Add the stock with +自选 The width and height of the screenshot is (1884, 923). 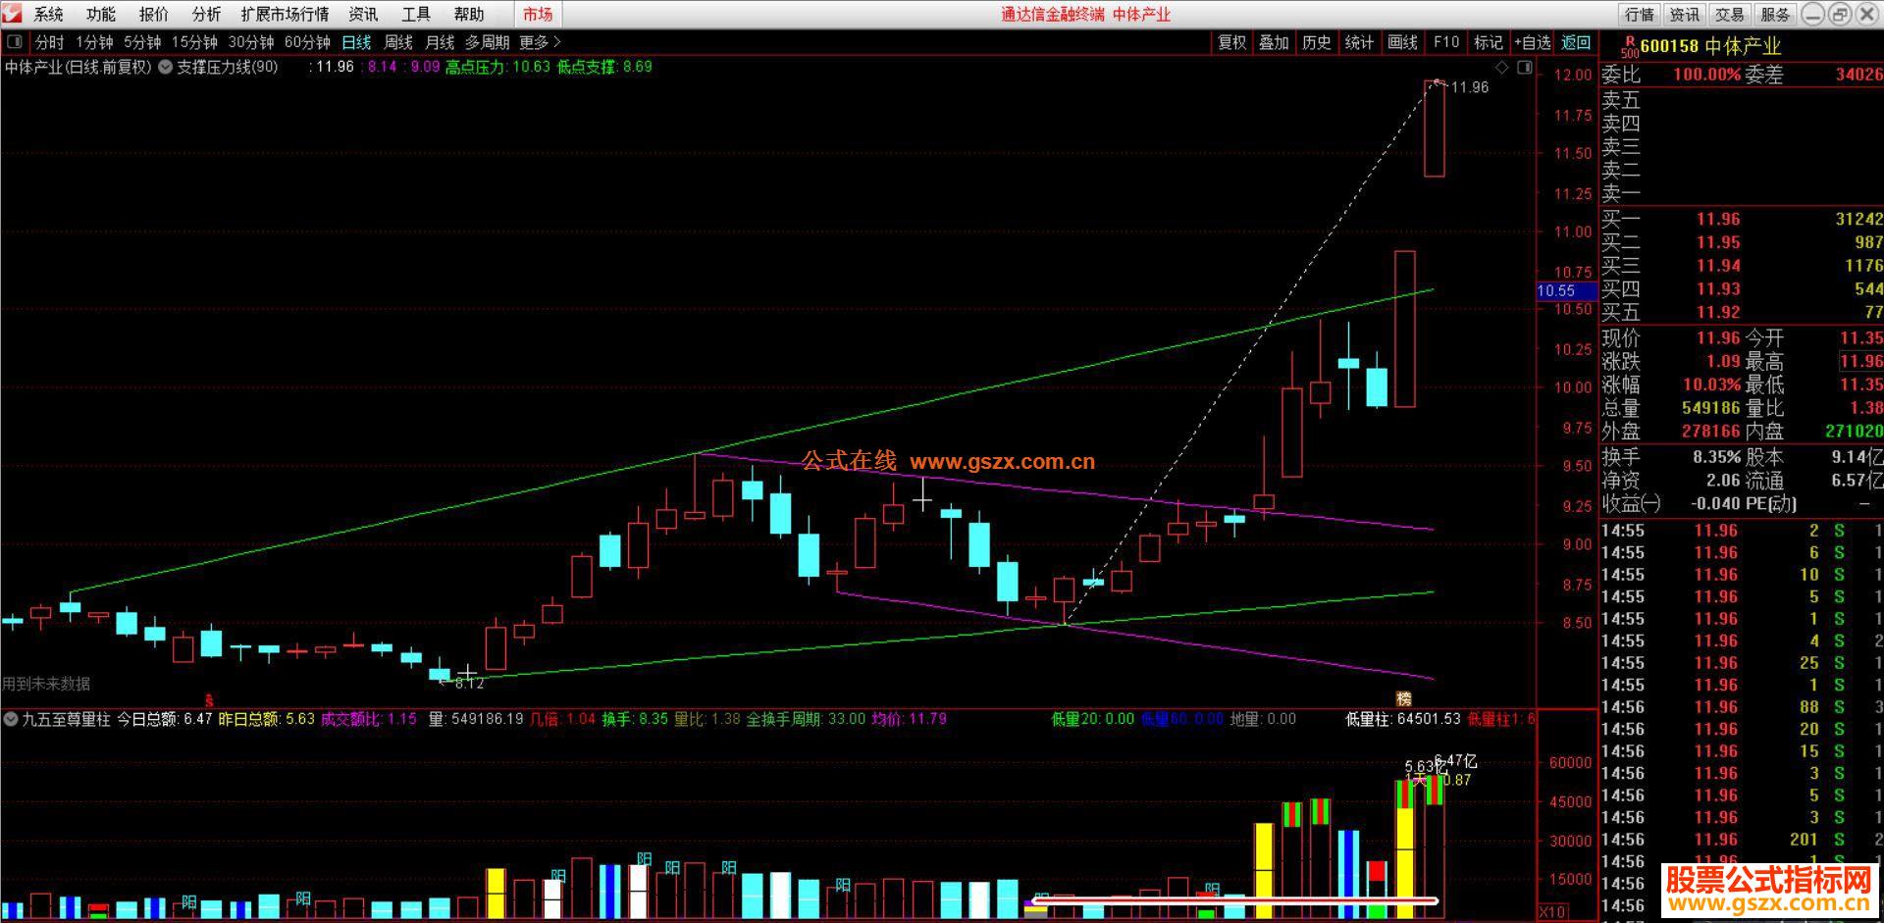pyautogui.click(x=1532, y=42)
